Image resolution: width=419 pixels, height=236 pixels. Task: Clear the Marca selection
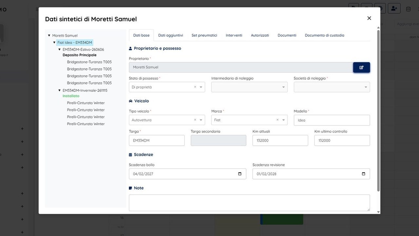pos(278,120)
